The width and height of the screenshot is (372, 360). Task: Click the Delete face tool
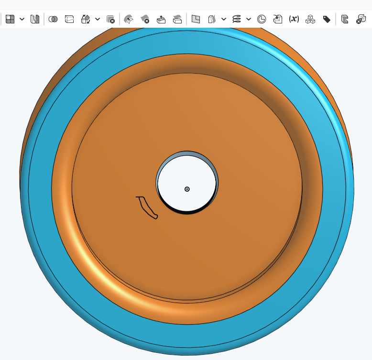coord(145,19)
